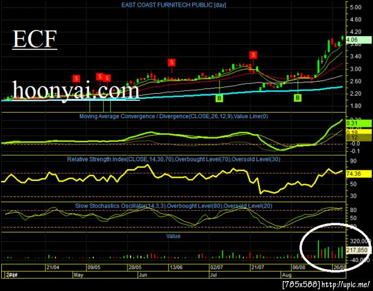Click the 28/05 date label
Viewport: 373px width, 291px height.
click(x=135, y=267)
